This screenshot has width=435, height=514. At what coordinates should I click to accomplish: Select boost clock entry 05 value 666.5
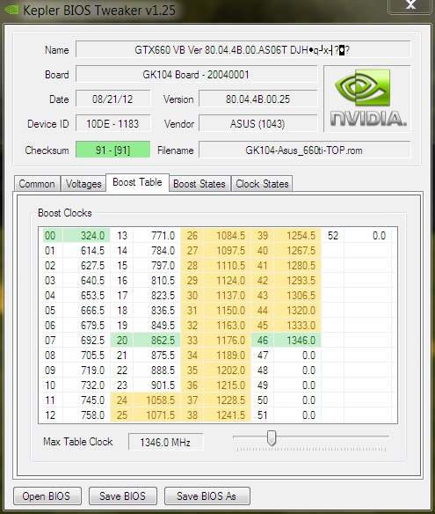[x=86, y=310]
